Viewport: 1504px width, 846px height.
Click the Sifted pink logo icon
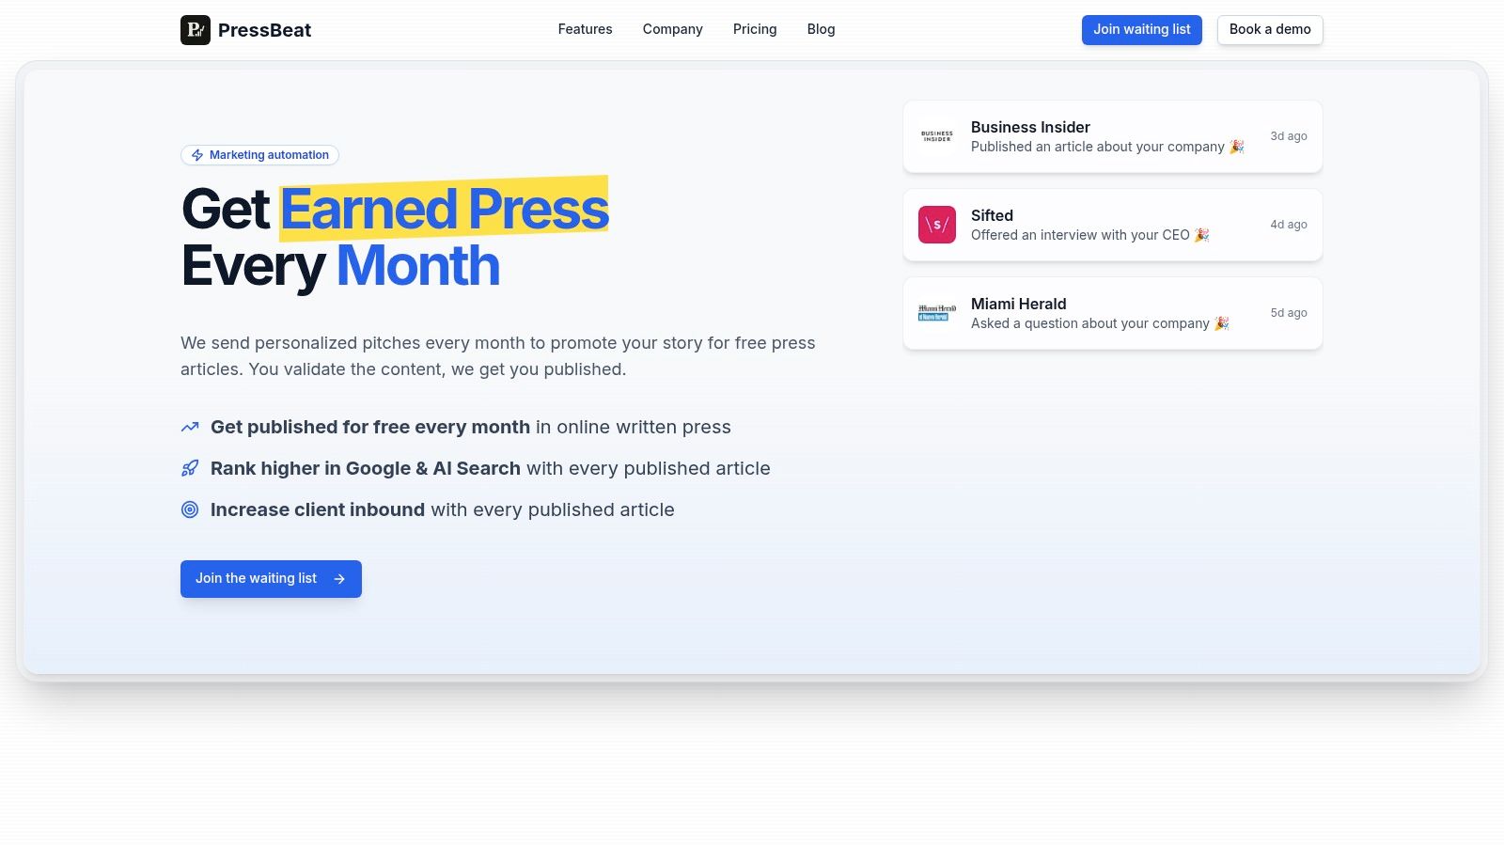(936, 225)
